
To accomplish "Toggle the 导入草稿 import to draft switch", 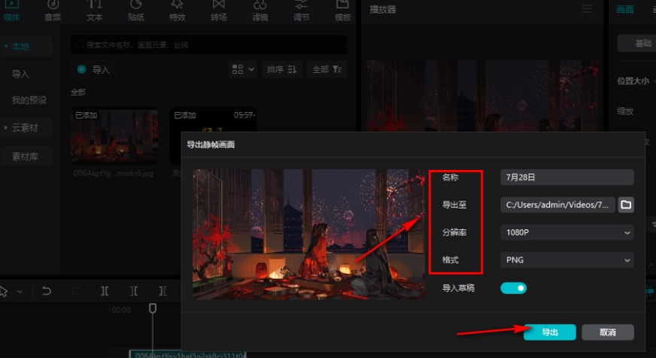I will tap(513, 288).
